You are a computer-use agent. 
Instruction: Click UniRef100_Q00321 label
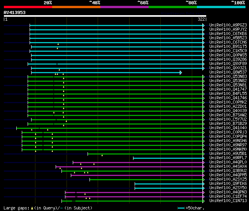pyautogui.click(x=228, y=68)
